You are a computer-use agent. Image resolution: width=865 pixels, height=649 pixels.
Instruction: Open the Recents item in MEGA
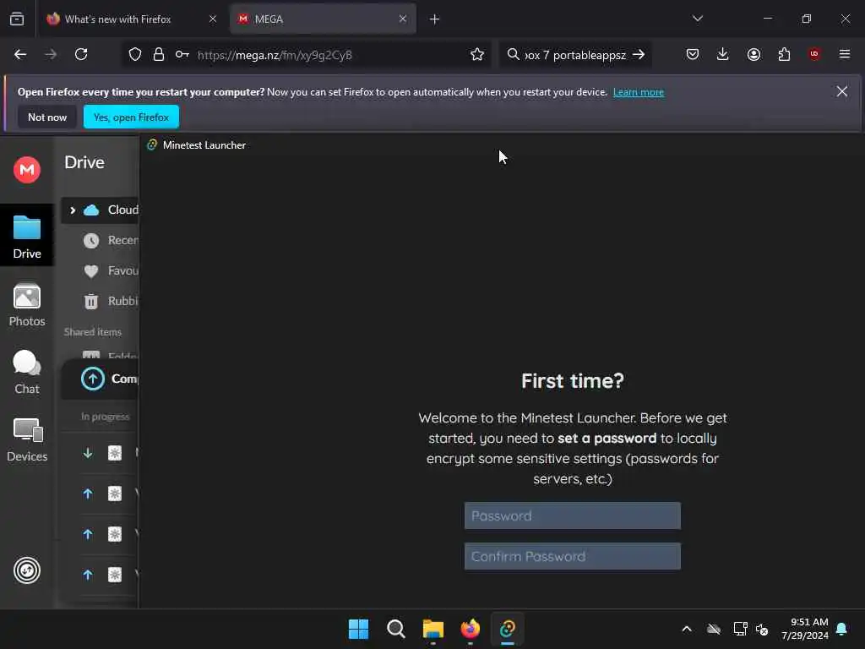(111, 240)
